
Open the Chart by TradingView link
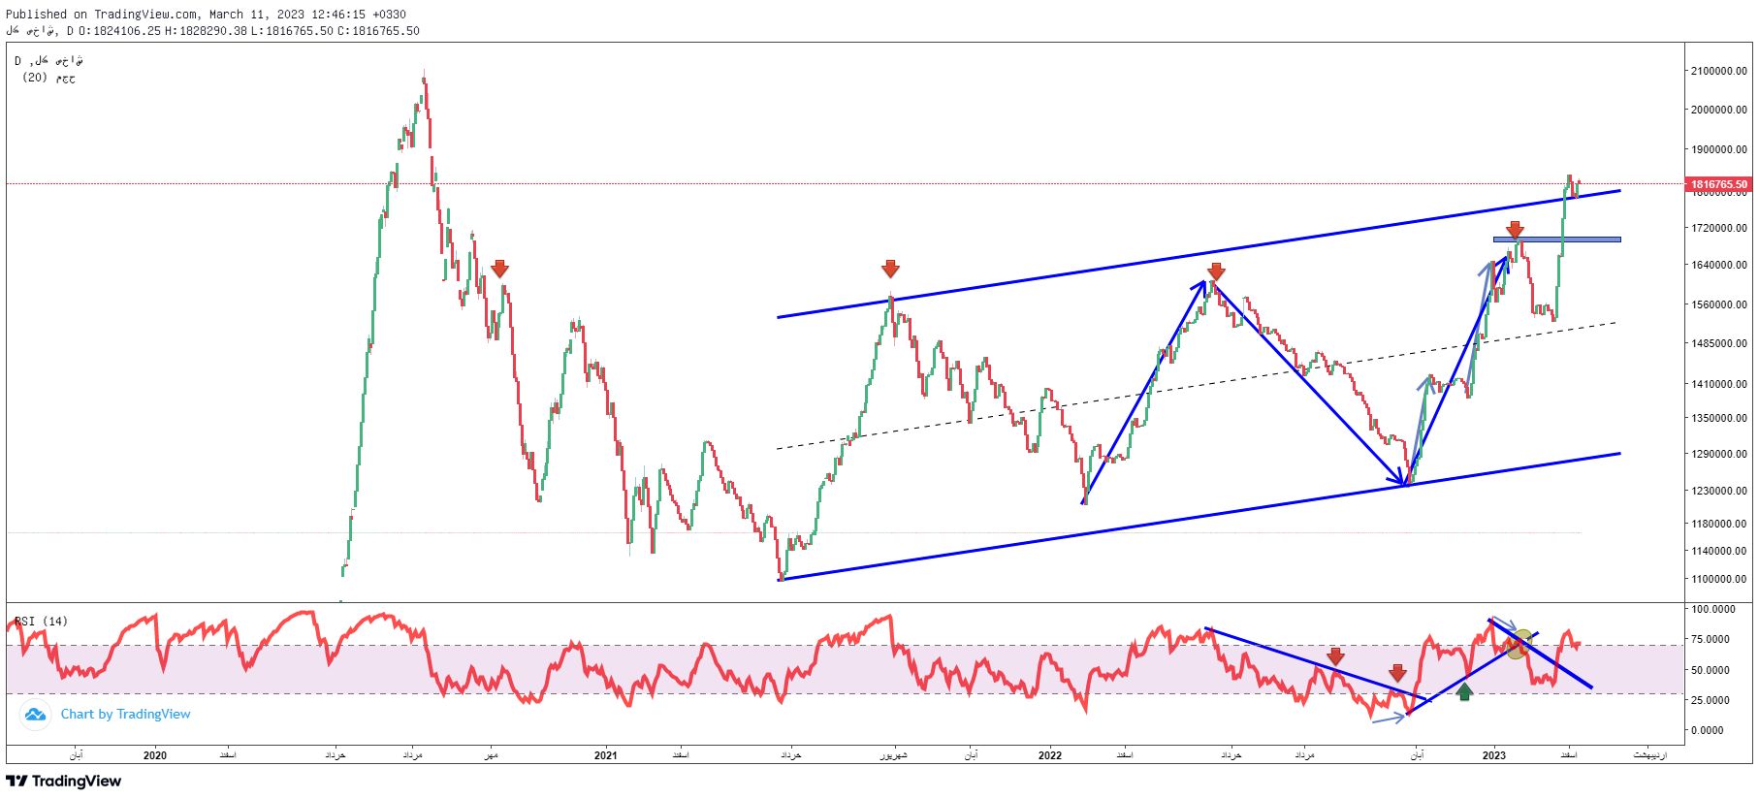pyautogui.click(x=125, y=715)
